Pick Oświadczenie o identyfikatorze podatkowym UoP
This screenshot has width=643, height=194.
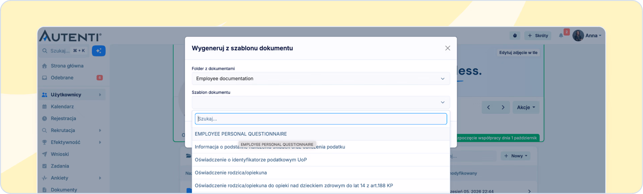(x=320, y=160)
